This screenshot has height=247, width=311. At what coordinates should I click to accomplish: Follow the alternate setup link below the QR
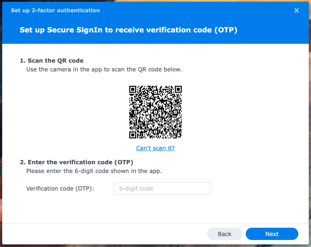click(155, 148)
